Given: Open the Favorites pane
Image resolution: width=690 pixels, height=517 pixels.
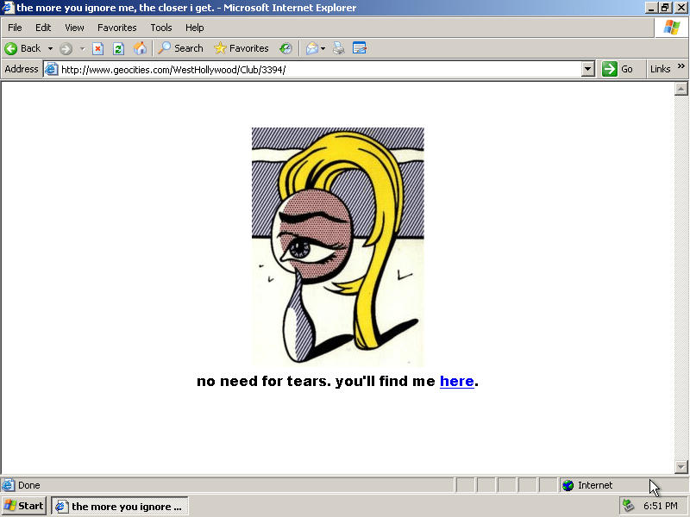Looking at the screenshot, I should point(241,48).
